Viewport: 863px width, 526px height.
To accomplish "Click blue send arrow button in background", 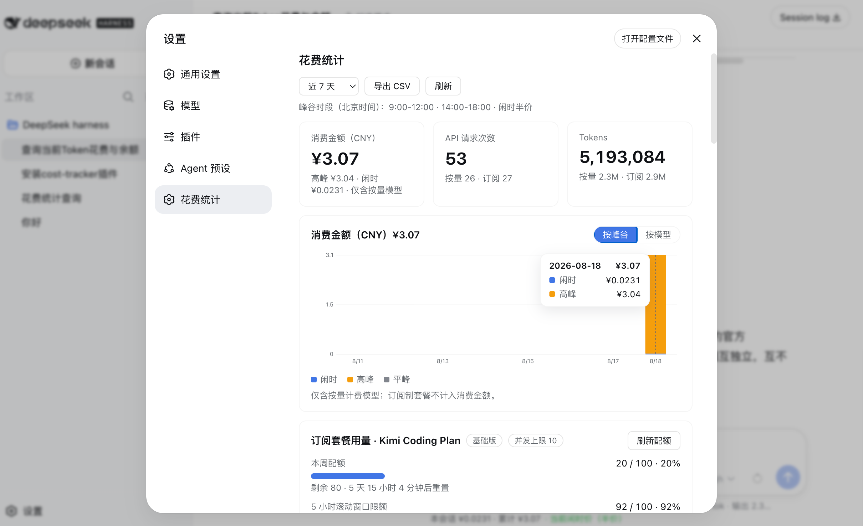I will [788, 477].
